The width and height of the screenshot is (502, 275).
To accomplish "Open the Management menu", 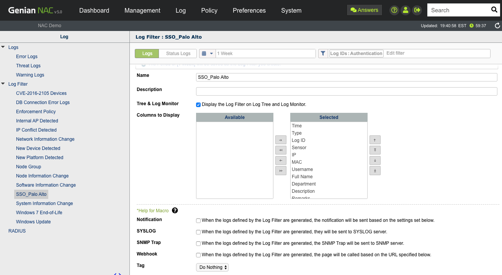I will [x=142, y=10].
